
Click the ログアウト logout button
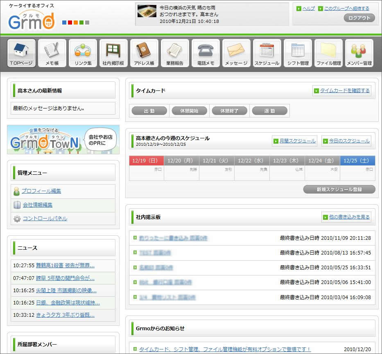click(x=359, y=18)
